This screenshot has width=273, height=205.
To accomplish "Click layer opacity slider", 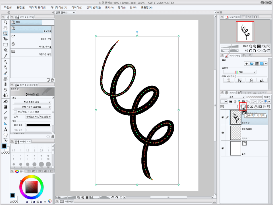I will (x=254, y=97).
